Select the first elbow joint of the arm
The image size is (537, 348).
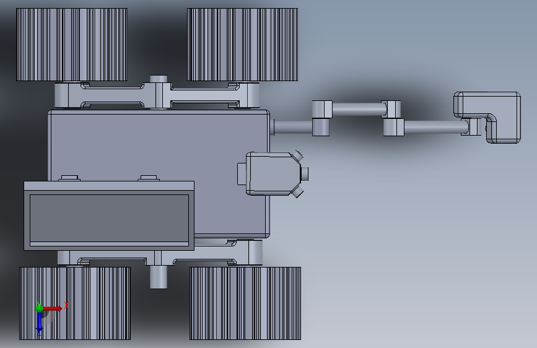[321, 118]
